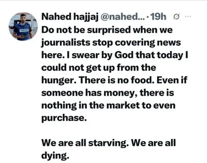The width and height of the screenshot is (207, 163).
Task: Click the word "starving." in the last paragraph
Action: [x=108, y=143]
